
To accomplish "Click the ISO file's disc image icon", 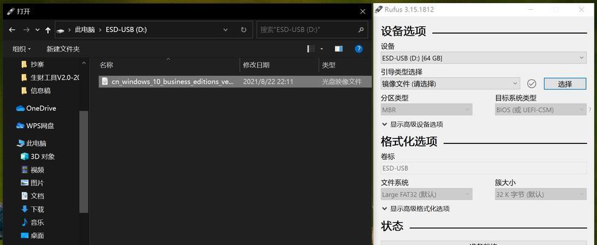I will click(x=105, y=81).
